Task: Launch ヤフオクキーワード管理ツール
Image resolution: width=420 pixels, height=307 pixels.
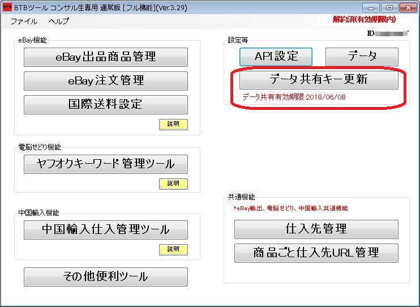Action: pos(106,164)
